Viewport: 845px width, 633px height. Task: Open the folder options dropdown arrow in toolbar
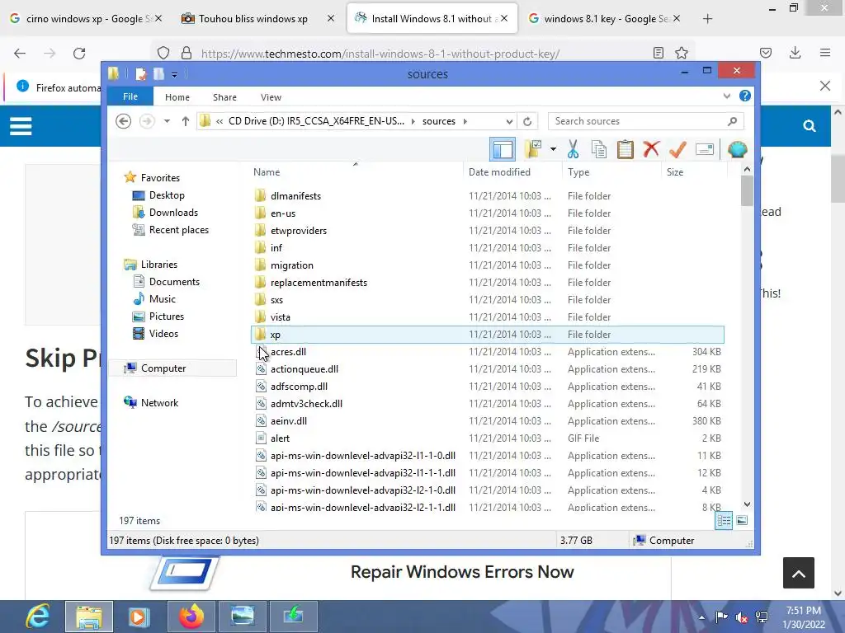553,149
